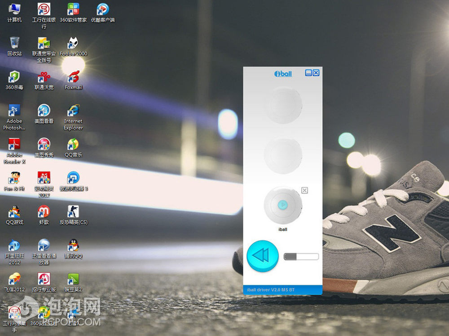Image resolution: width=449 pixels, height=336 pixels.
Task: Click the rewind button in iball window
Action: [x=262, y=256]
